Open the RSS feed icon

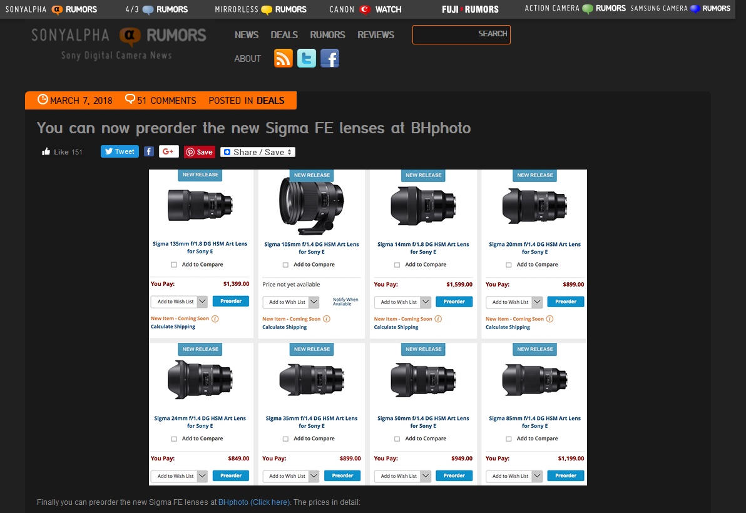click(x=283, y=58)
